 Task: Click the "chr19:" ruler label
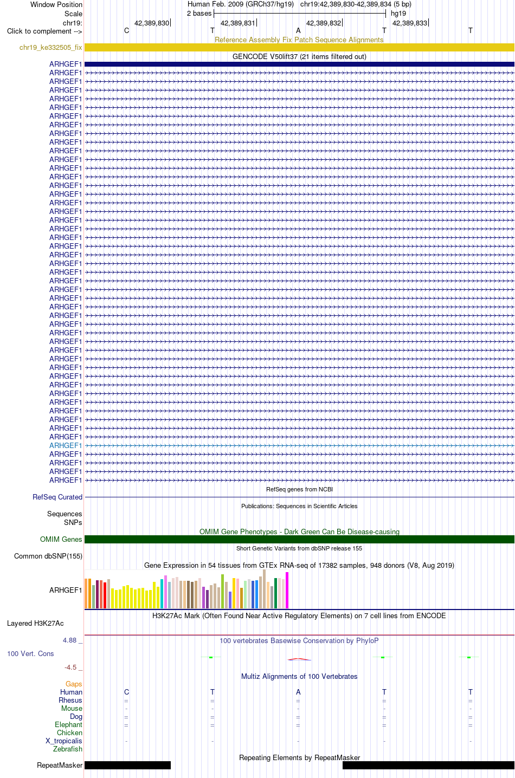73,23
